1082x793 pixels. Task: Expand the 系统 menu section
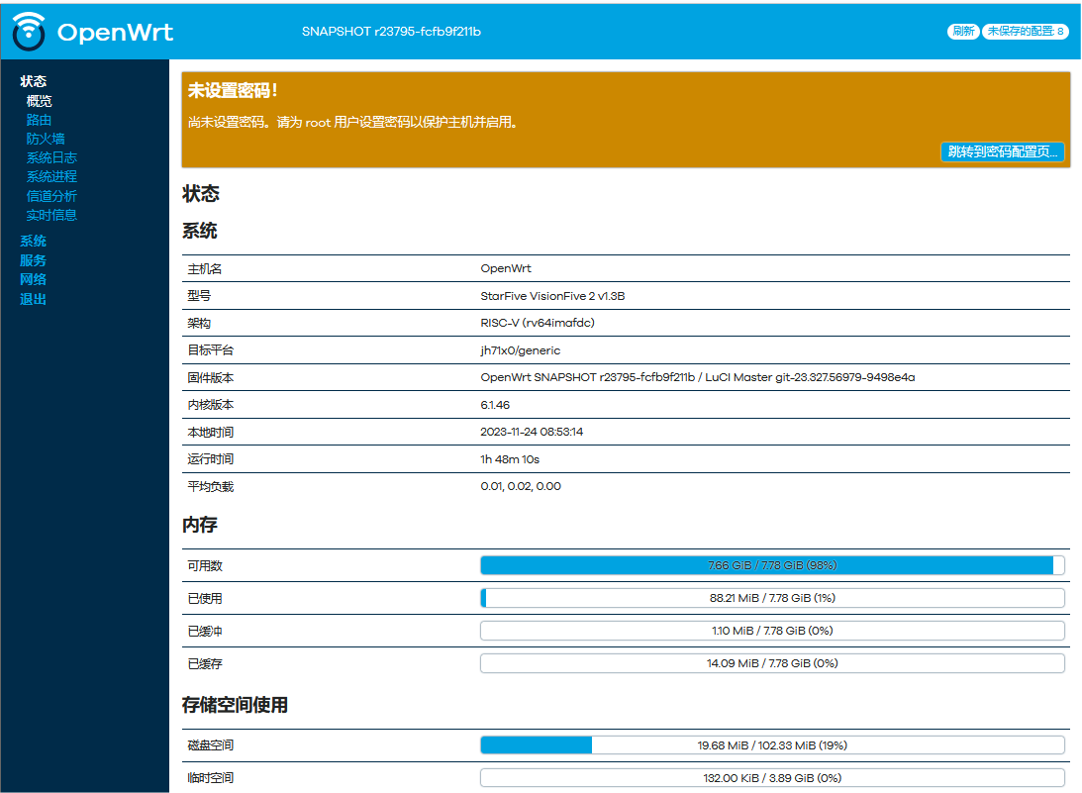(x=34, y=241)
